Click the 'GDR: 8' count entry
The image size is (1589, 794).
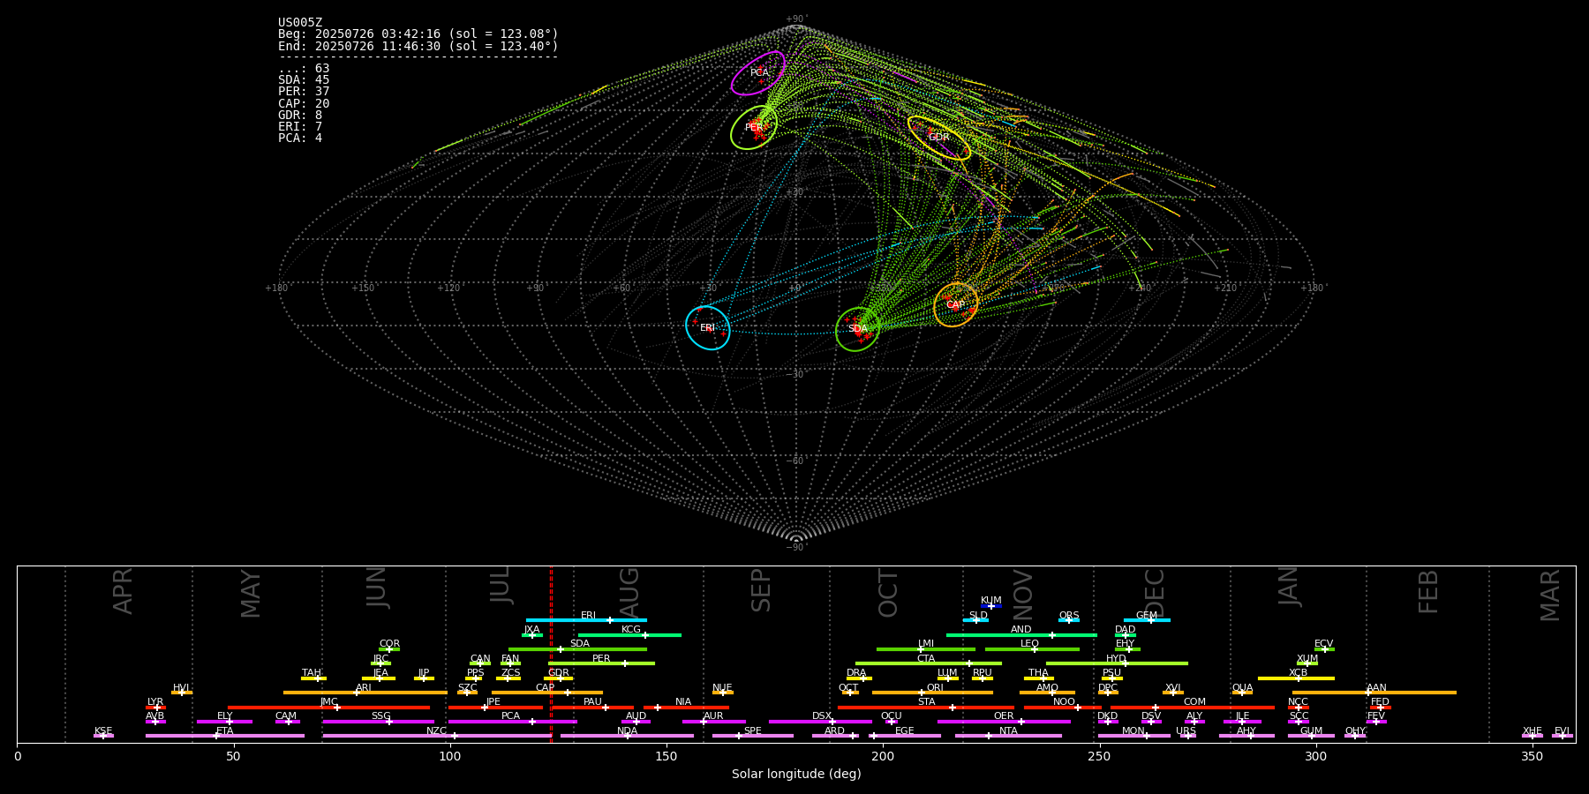point(300,115)
